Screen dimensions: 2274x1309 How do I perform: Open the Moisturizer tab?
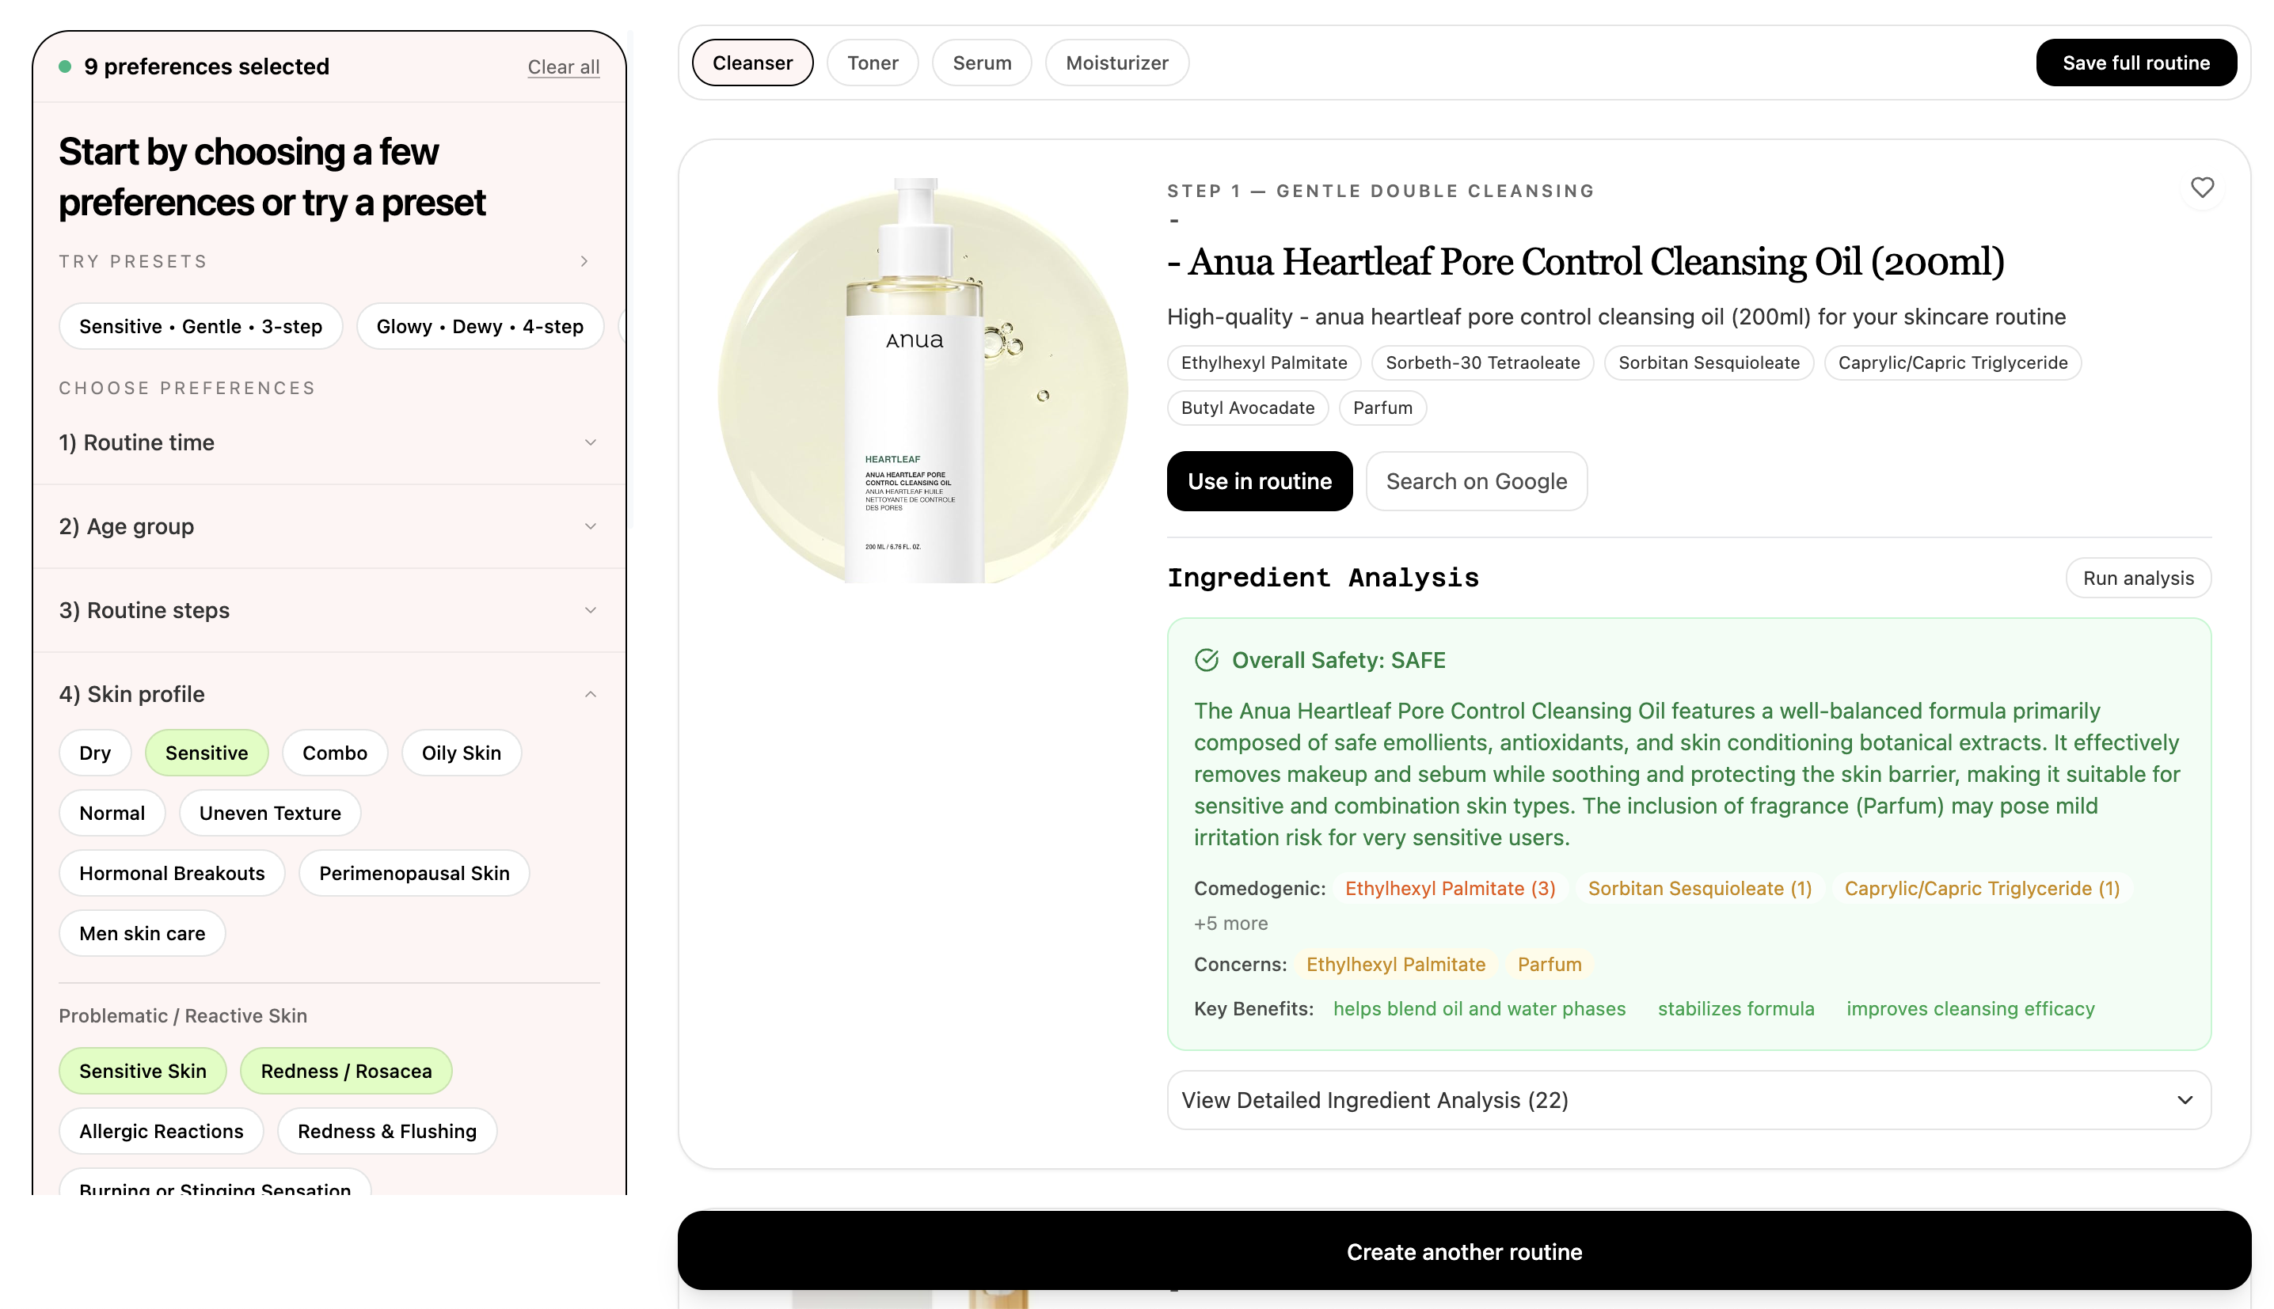point(1116,62)
